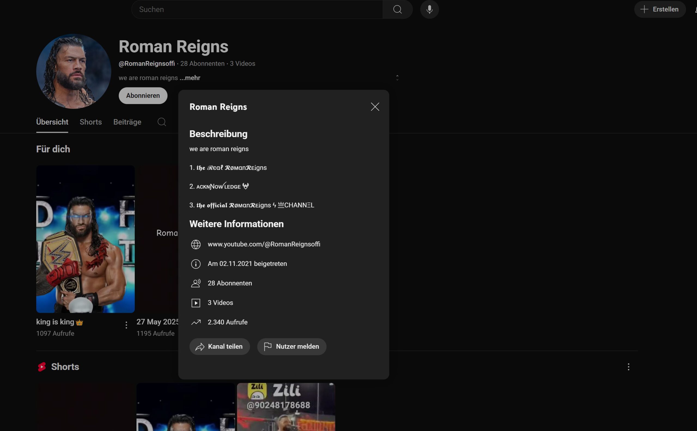Click the '1097 Aufrufe' view count
Screen dimensions: 697x431
click(x=55, y=333)
